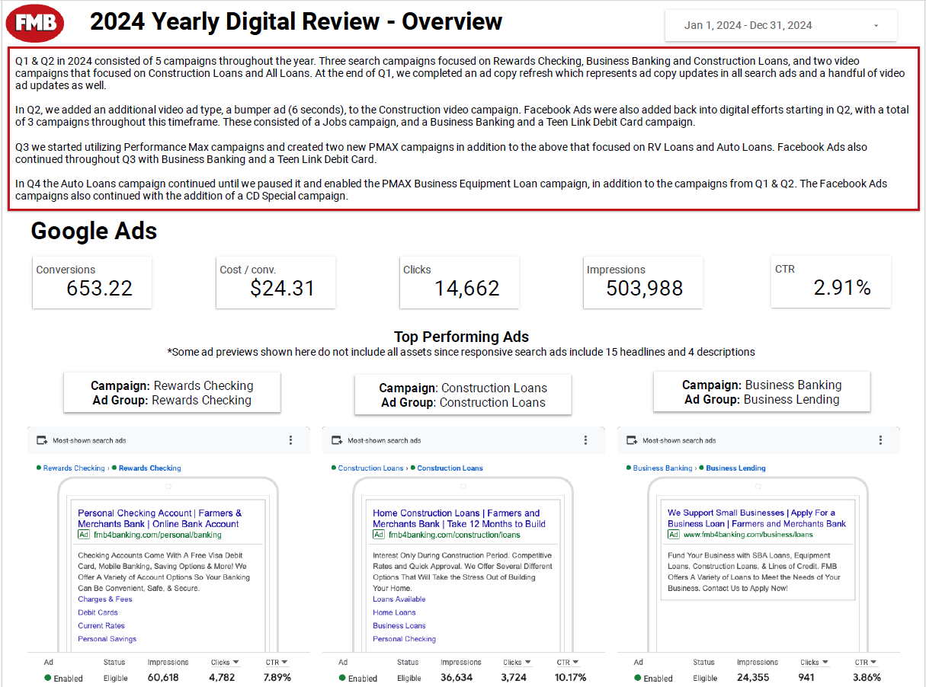Click the www.fmb4banking.com/business/loans URL
The image size is (926, 687).
click(x=748, y=535)
